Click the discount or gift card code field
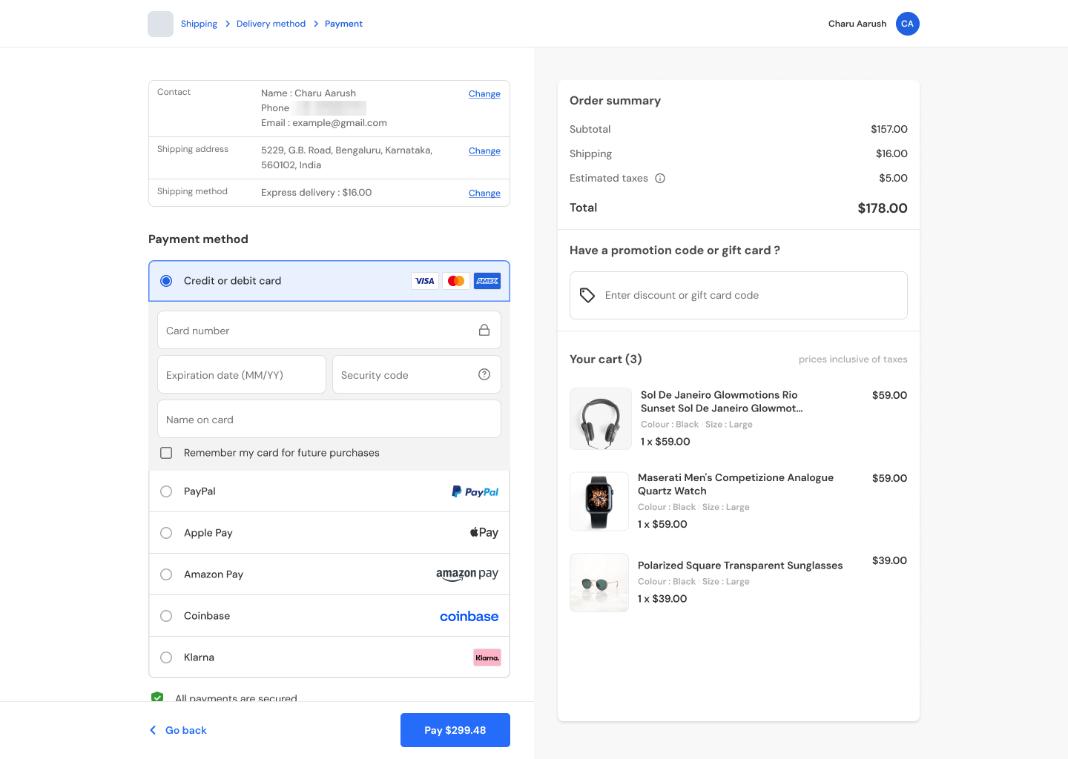Viewport: 1068px width, 759px height. (739, 295)
